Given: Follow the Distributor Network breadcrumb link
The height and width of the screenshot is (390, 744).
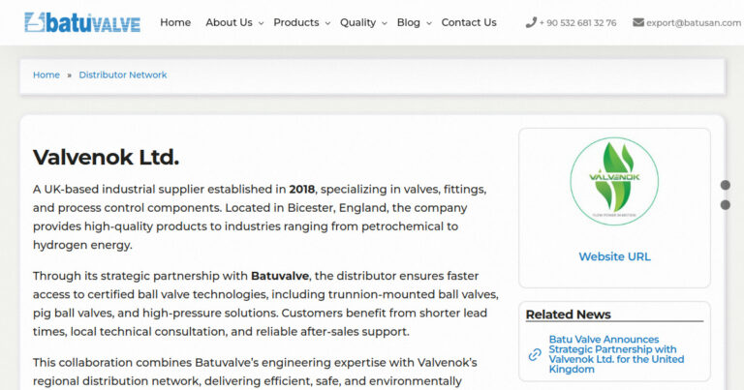Looking at the screenshot, I should point(123,75).
